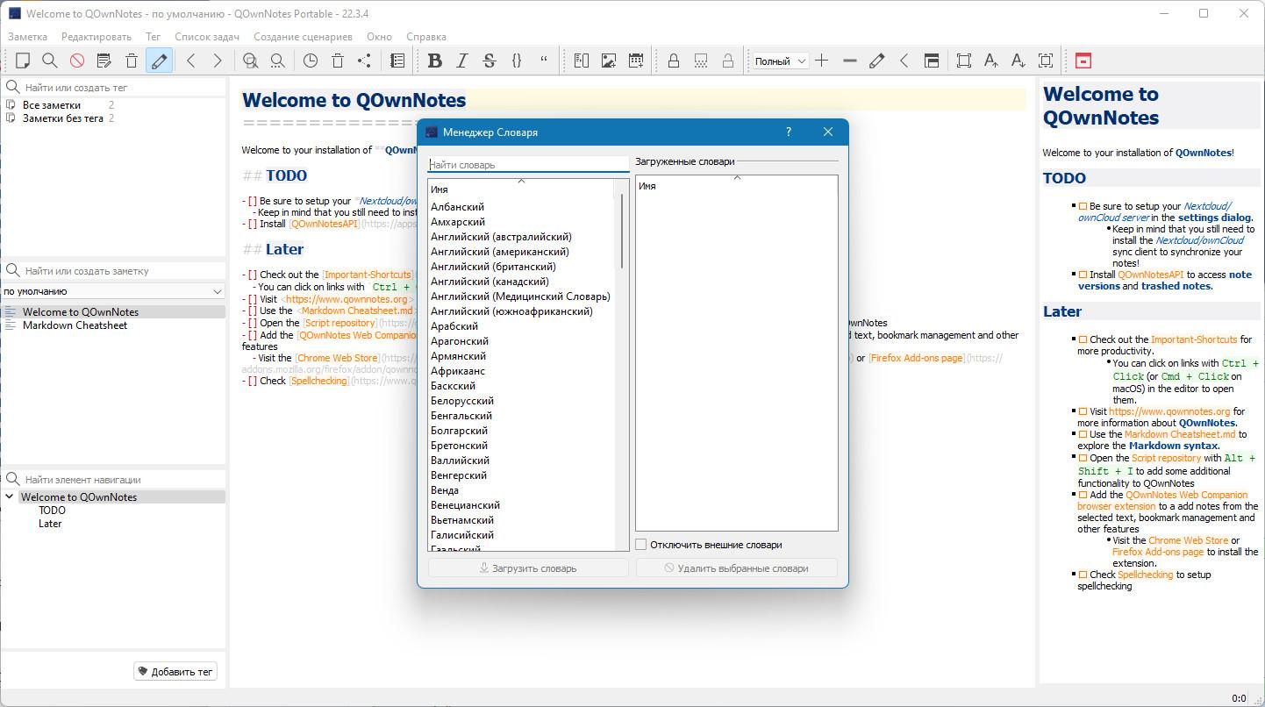The image size is (1265, 707).
Task: Open the 'по умолчанию' folder dropdown
Action: (113, 291)
